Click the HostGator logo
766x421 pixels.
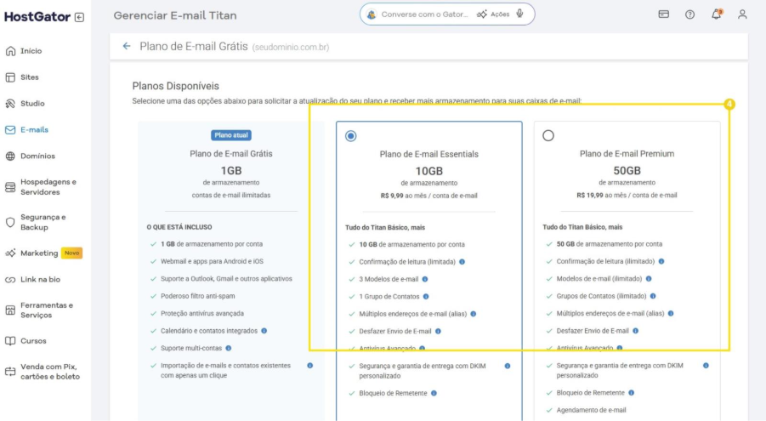[37, 17]
